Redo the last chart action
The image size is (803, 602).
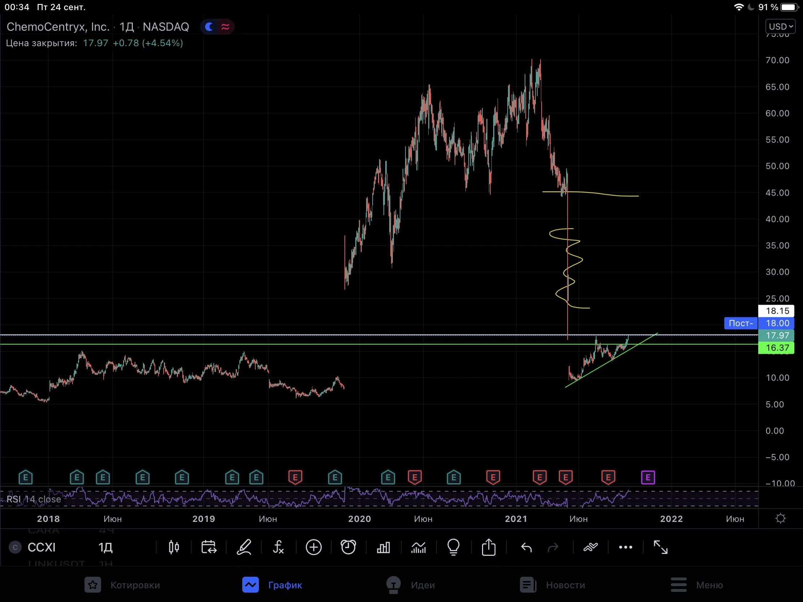[x=553, y=547]
